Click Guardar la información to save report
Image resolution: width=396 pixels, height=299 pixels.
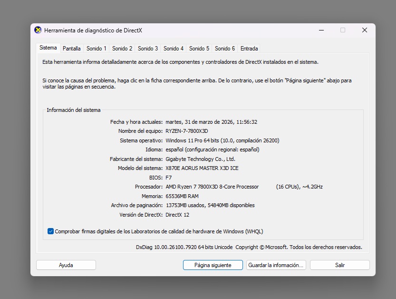pos(276,265)
